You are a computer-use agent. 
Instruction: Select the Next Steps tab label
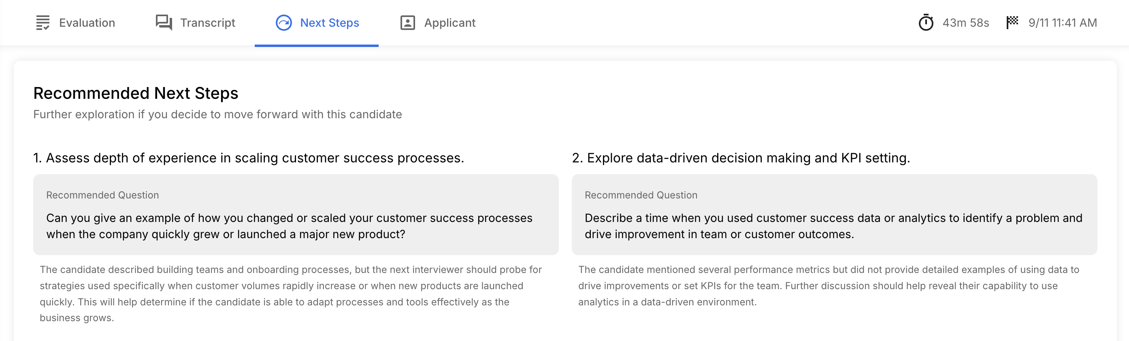click(x=329, y=23)
